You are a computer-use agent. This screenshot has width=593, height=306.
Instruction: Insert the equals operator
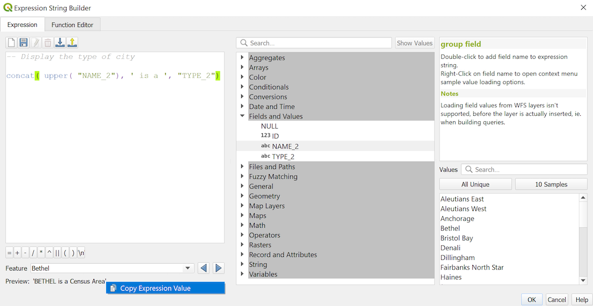point(9,253)
